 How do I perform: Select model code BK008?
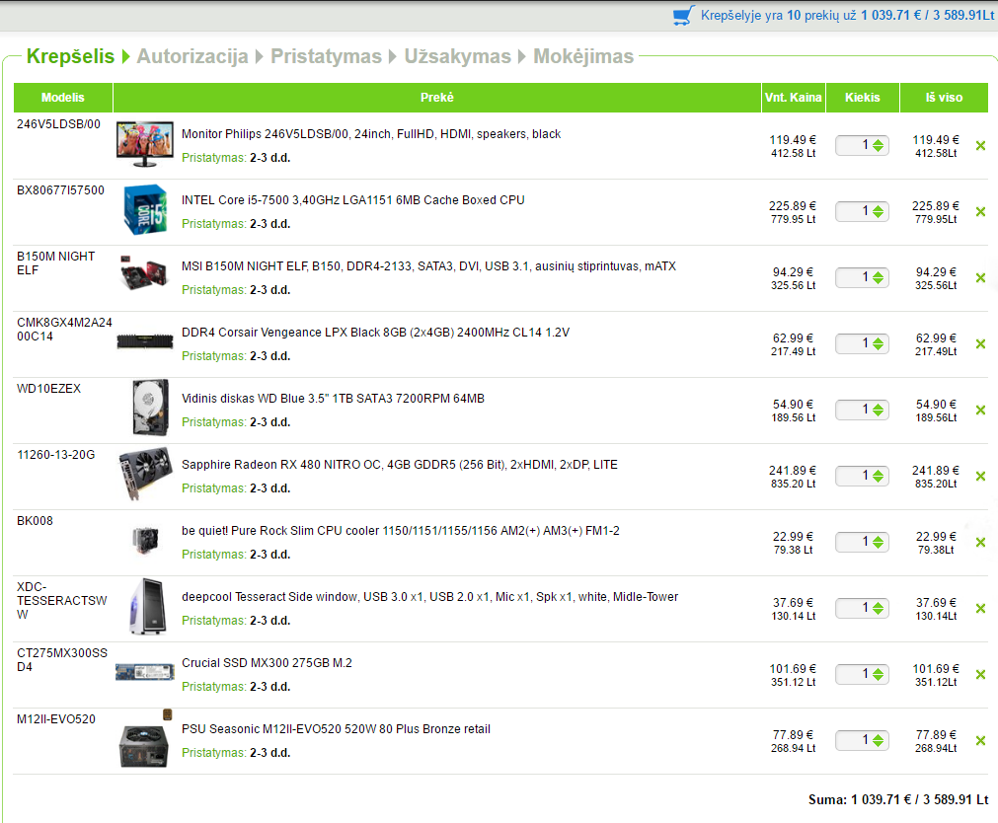(35, 521)
